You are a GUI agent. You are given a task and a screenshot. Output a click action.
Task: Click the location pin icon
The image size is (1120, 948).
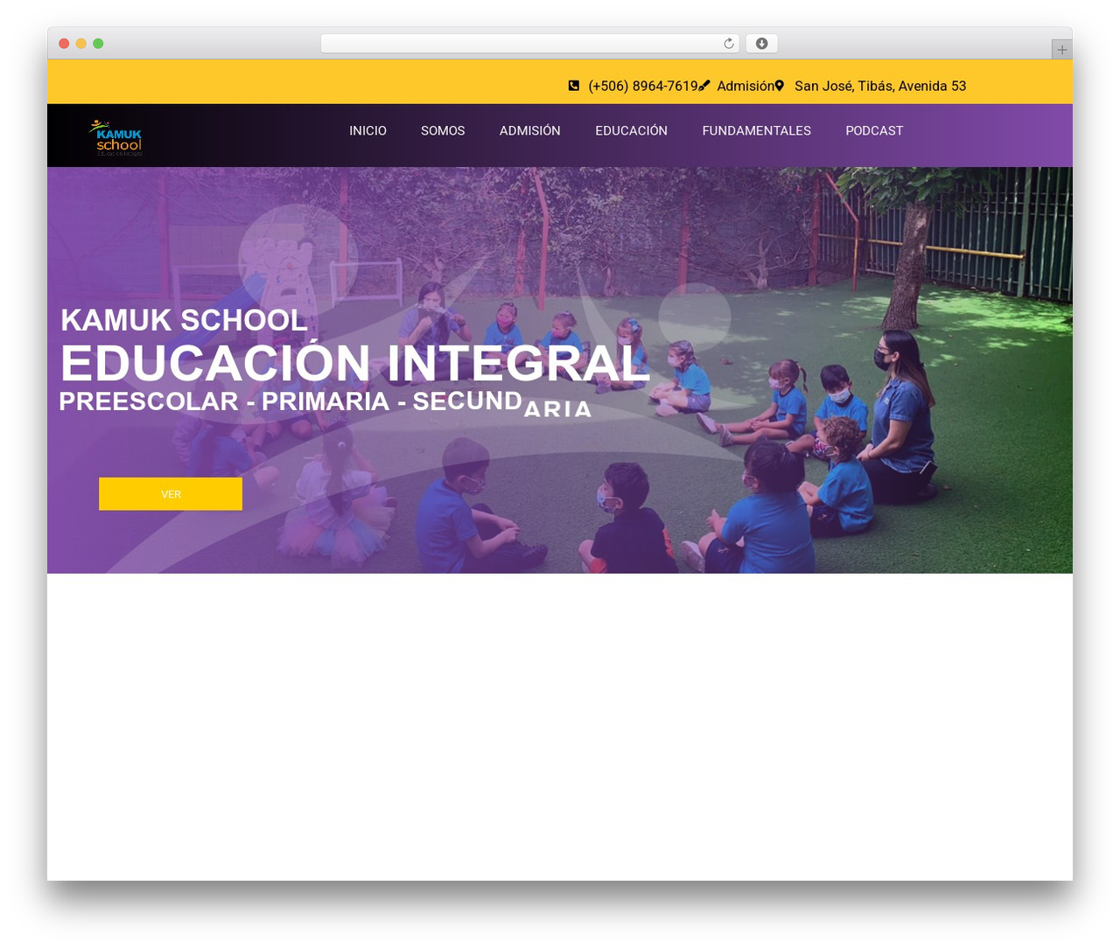click(x=780, y=86)
